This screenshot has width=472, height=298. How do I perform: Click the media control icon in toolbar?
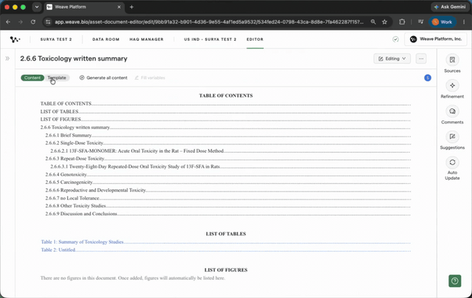coord(421,22)
